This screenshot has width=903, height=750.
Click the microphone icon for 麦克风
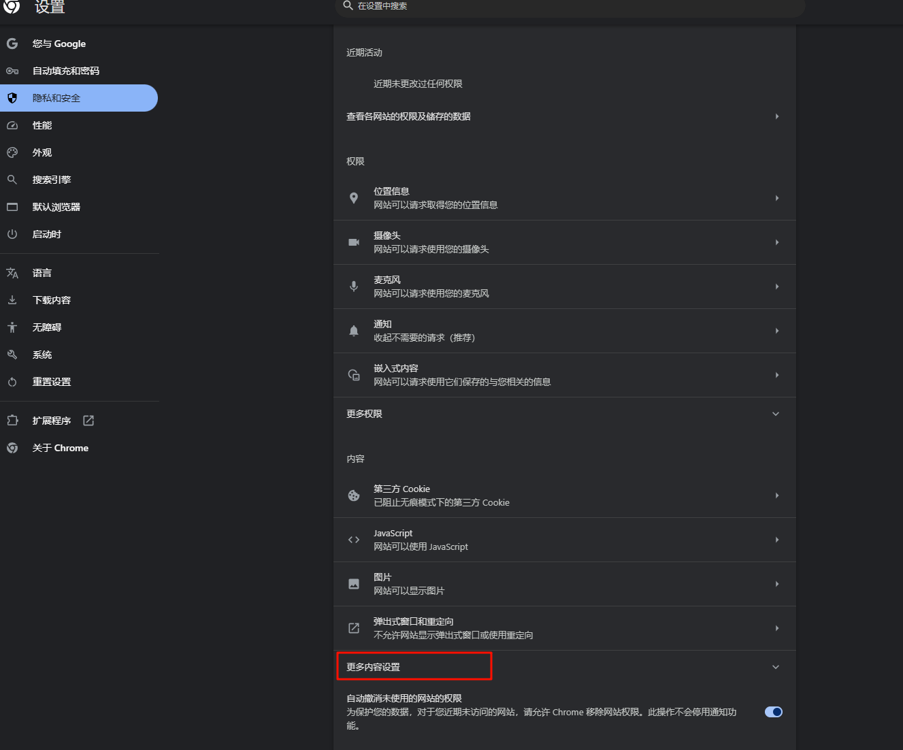point(354,287)
